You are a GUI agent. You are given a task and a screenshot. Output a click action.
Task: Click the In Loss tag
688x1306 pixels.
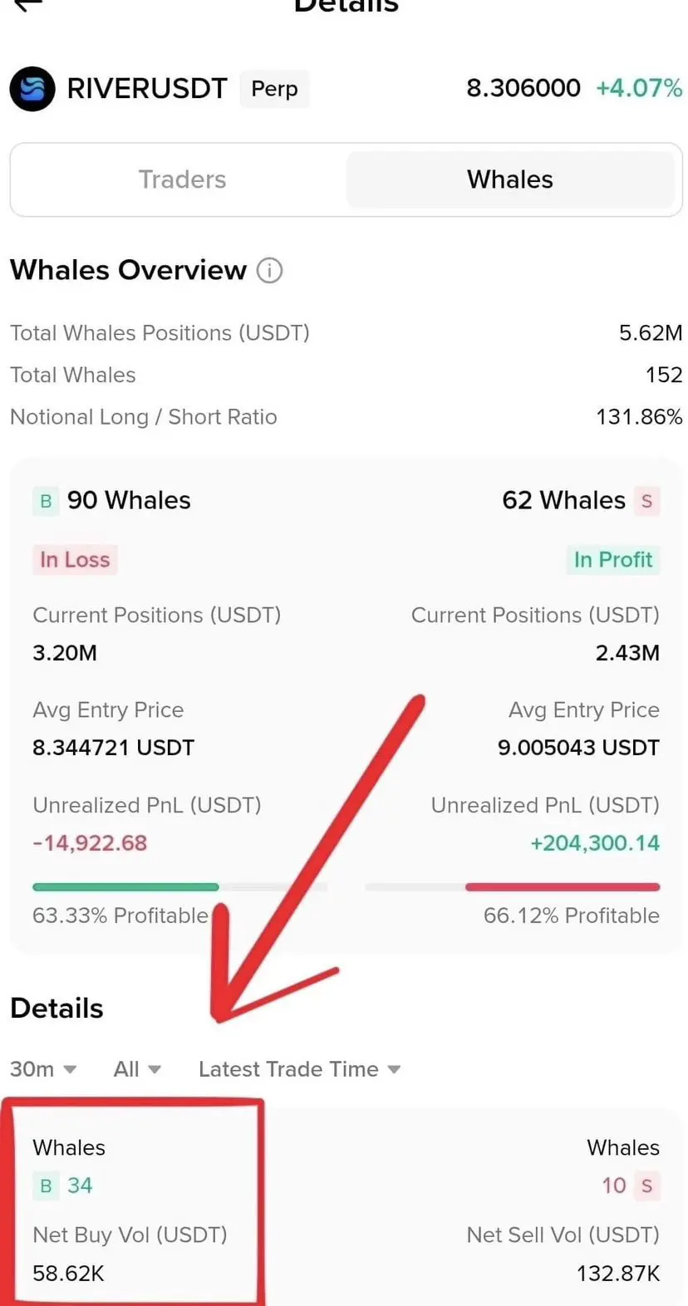(75, 560)
